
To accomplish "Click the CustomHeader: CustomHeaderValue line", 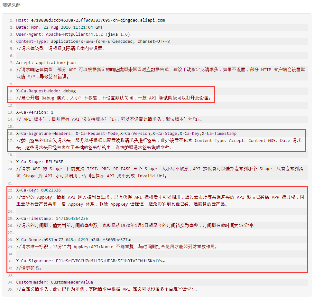I will click(x=54, y=282).
